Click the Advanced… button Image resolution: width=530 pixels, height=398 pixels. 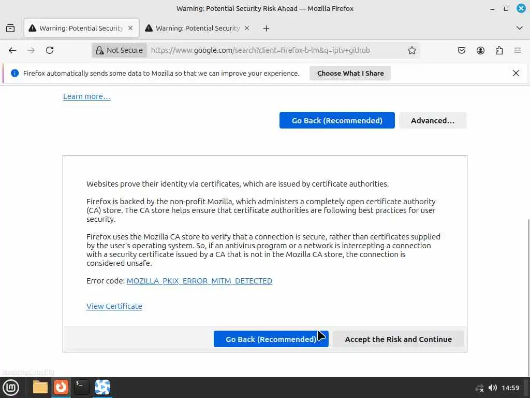[x=433, y=120]
